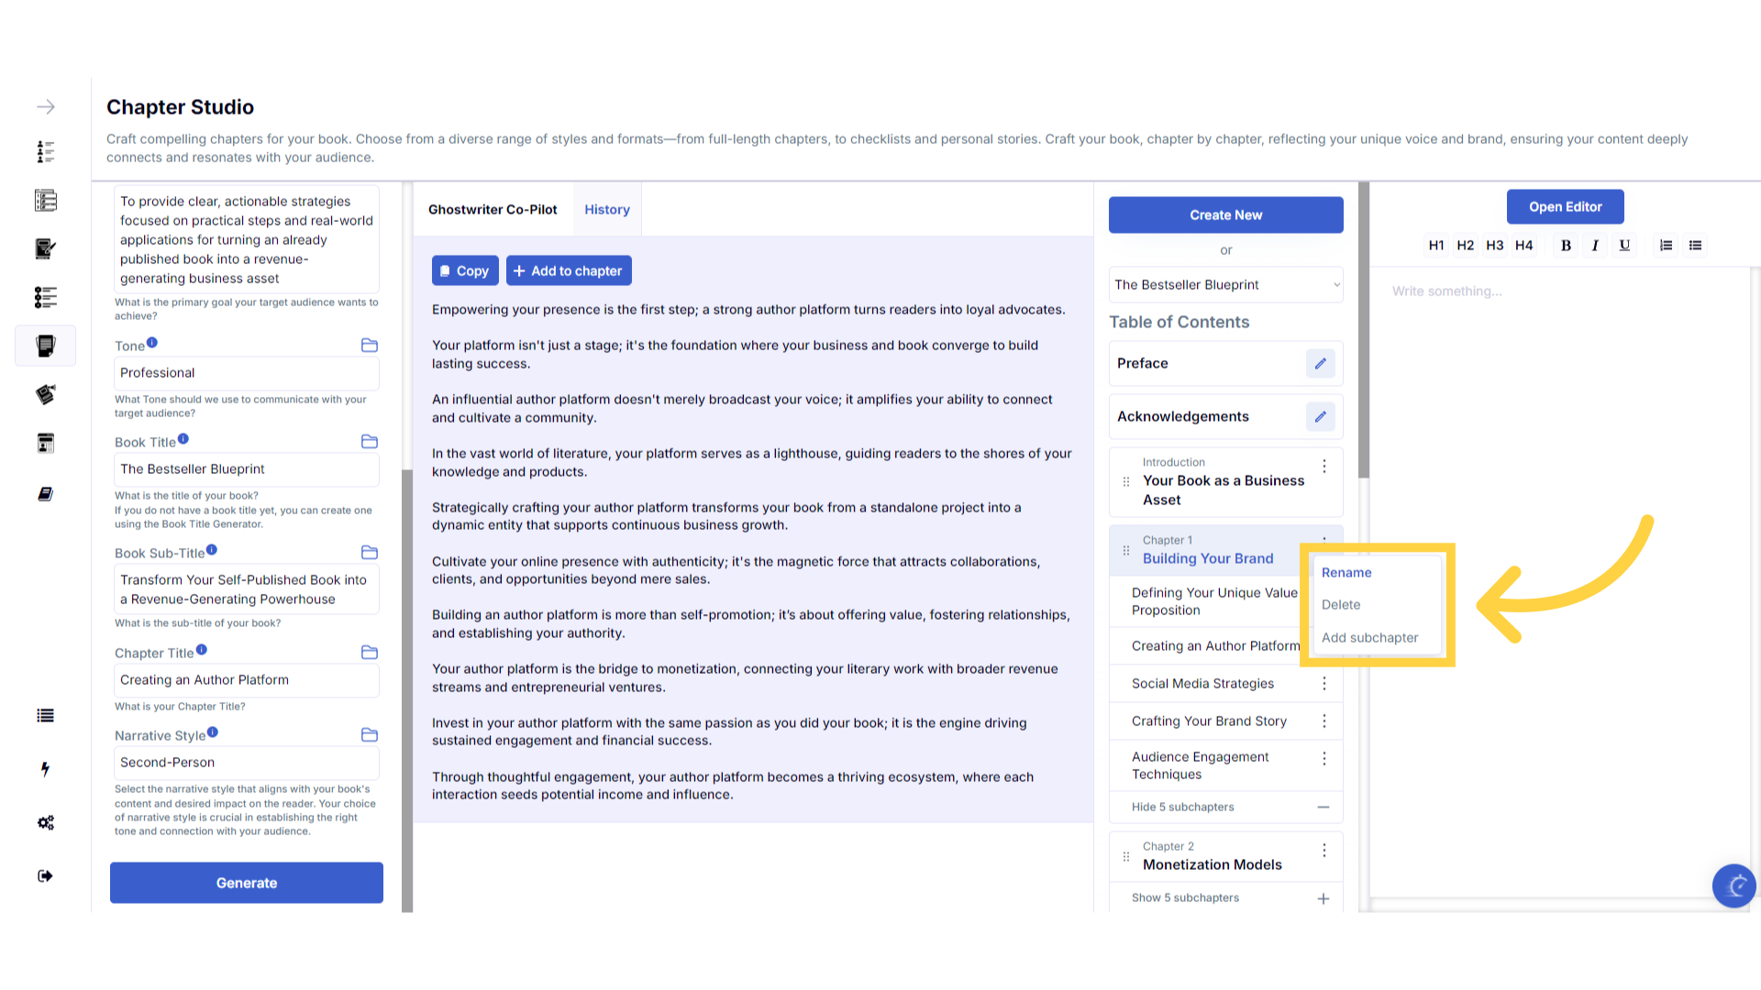Click the Bold formatting icon
Screen dimensions: 1761x990
tap(1566, 246)
